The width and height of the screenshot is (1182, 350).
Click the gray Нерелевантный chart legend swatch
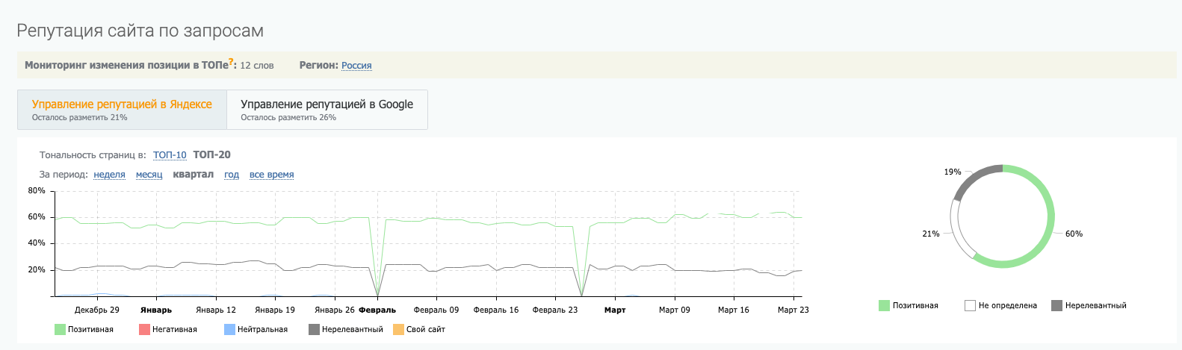coord(315,329)
